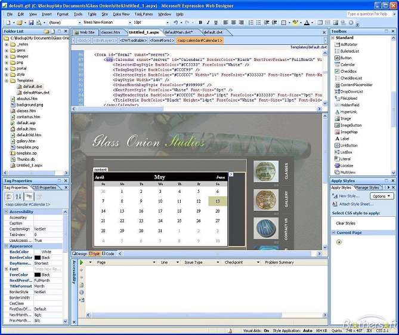Open the Format menu
The width and height of the screenshot is (399, 335).
[63, 14]
